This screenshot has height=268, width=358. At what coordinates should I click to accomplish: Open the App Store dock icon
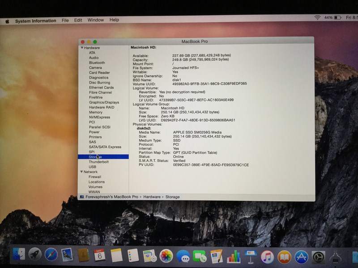point(301,256)
